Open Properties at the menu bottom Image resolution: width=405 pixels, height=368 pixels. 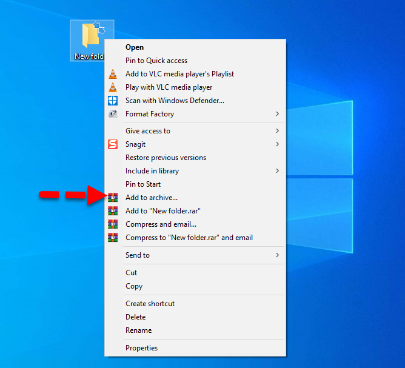(141, 348)
